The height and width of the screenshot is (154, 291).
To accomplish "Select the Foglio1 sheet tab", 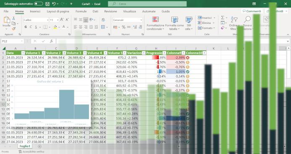I will pyautogui.click(x=25, y=146).
